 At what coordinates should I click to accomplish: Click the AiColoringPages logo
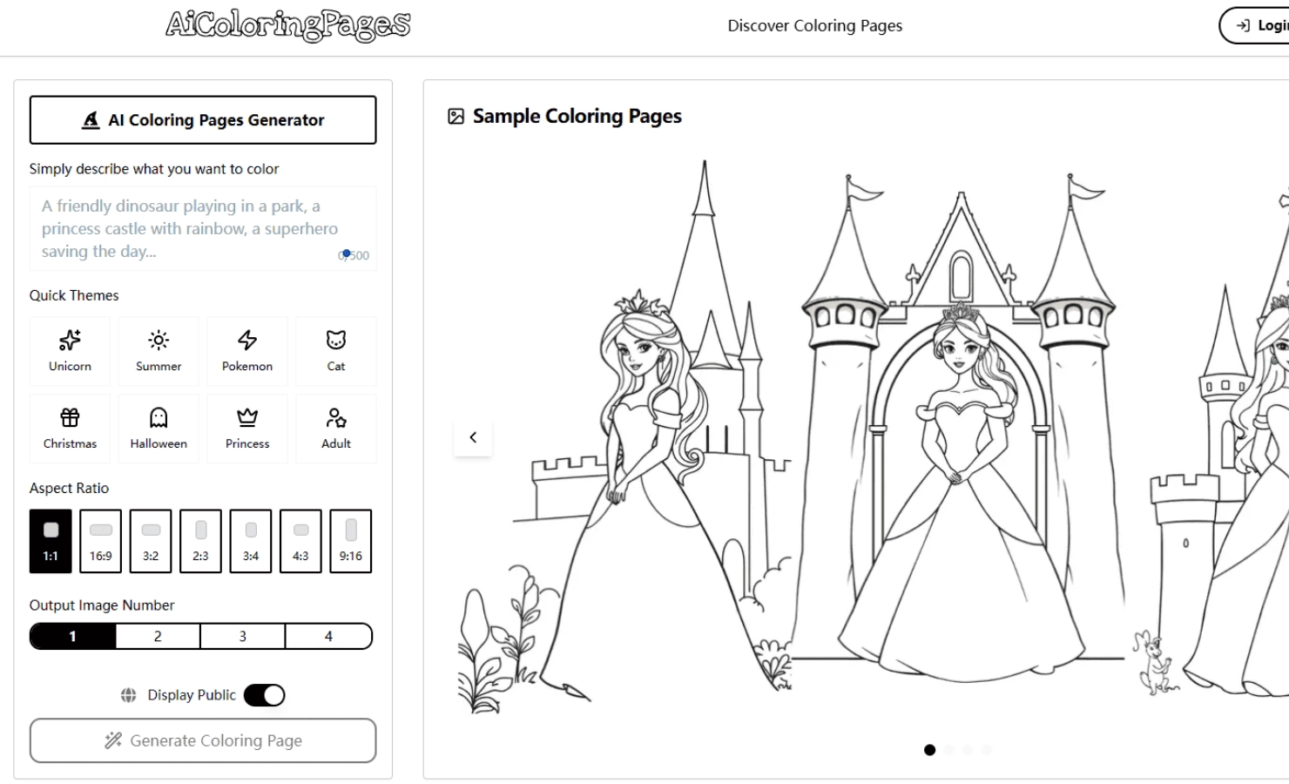click(288, 25)
